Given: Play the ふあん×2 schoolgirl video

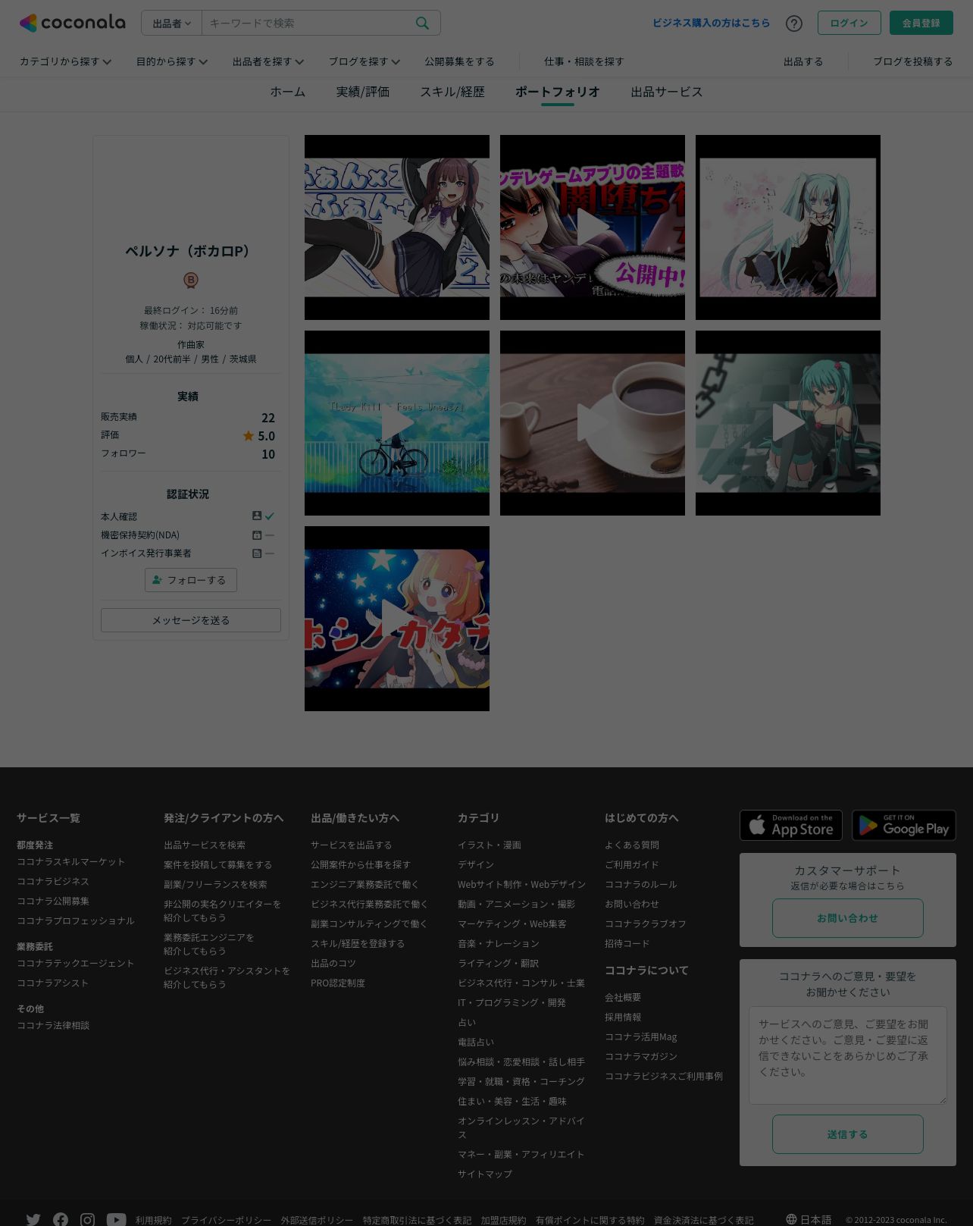Looking at the screenshot, I should pos(397,227).
